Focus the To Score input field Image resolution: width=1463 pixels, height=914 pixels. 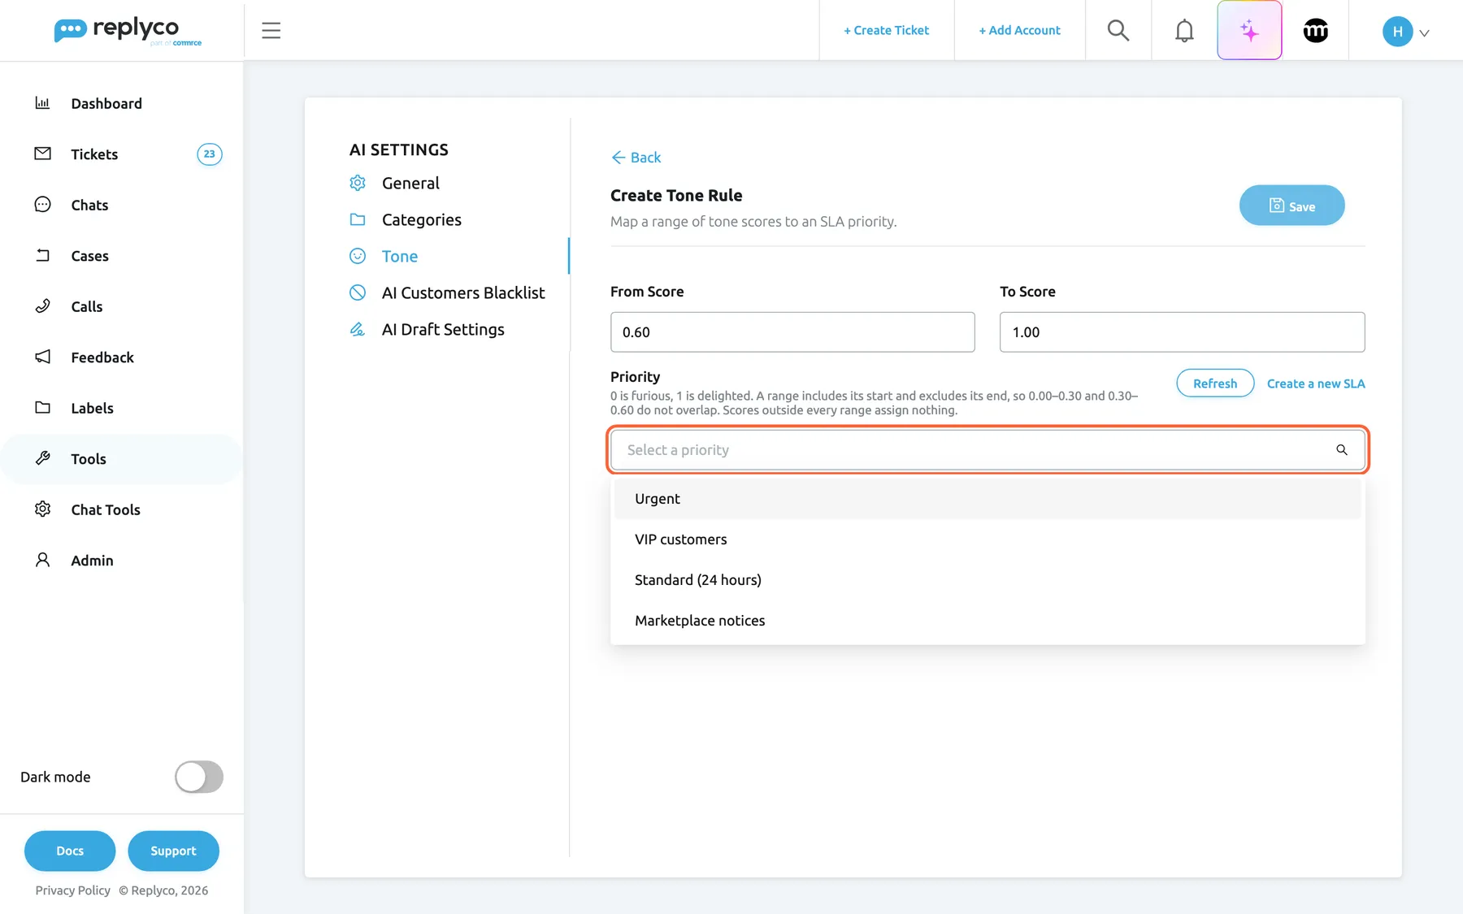point(1183,332)
